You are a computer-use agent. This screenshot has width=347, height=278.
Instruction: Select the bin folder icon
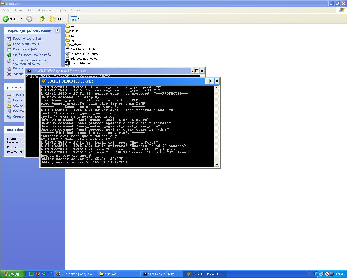68,26
